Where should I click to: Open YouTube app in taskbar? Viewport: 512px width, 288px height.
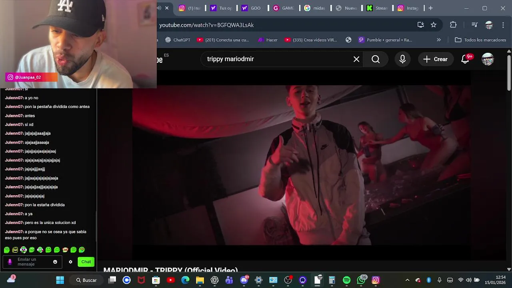point(171,280)
